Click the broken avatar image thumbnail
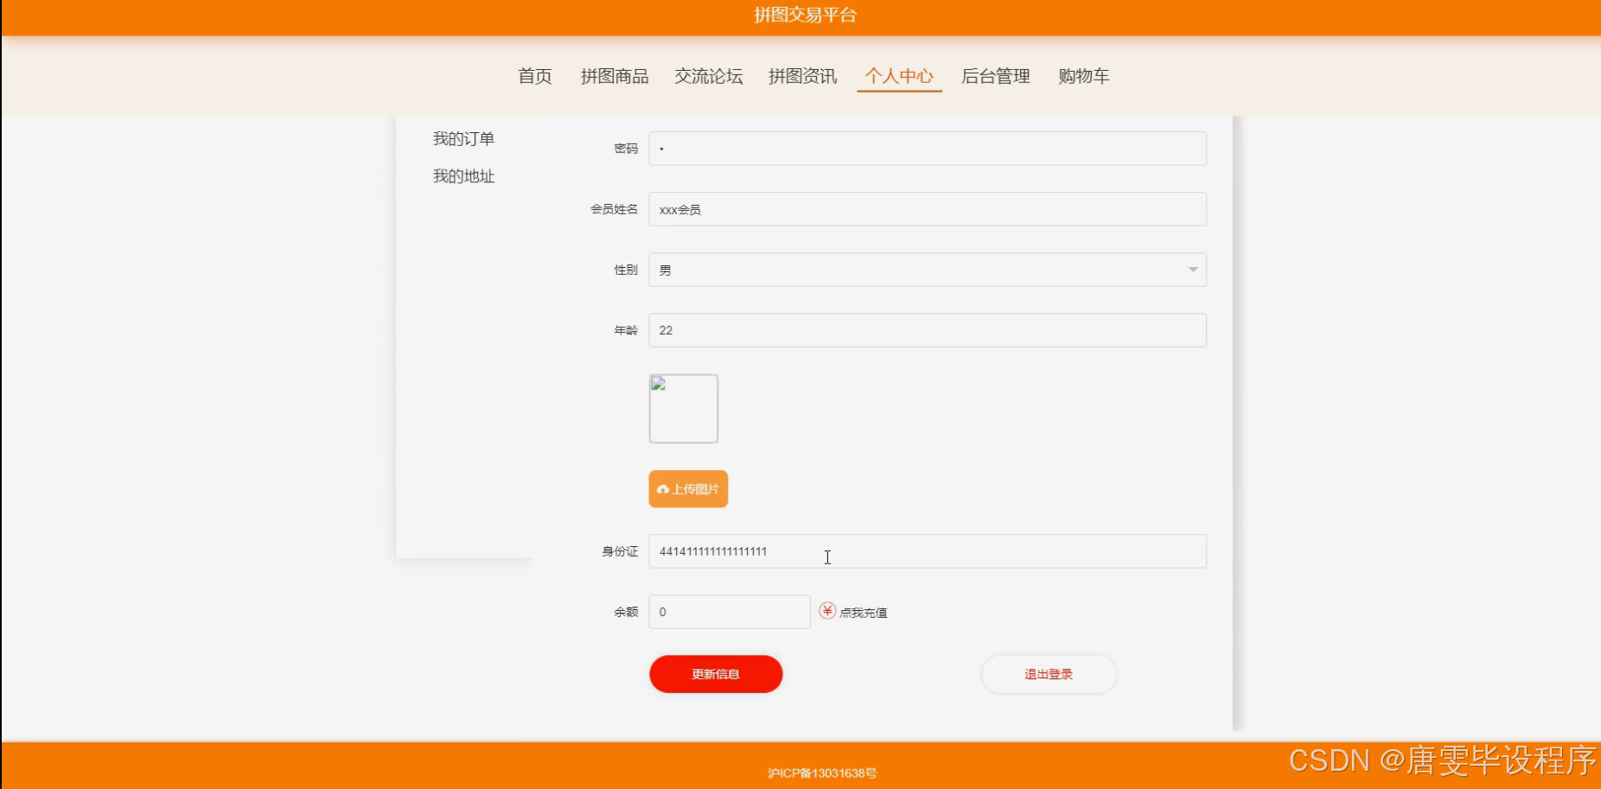The image size is (1601, 789). click(684, 409)
